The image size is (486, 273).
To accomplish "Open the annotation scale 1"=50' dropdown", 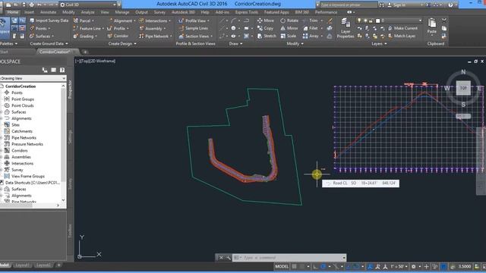I will [x=399, y=266].
